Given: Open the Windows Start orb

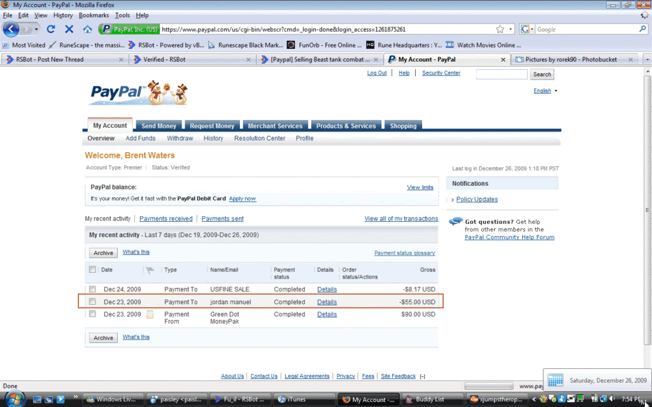Looking at the screenshot, I should pyautogui.click(x=15, y=399).
